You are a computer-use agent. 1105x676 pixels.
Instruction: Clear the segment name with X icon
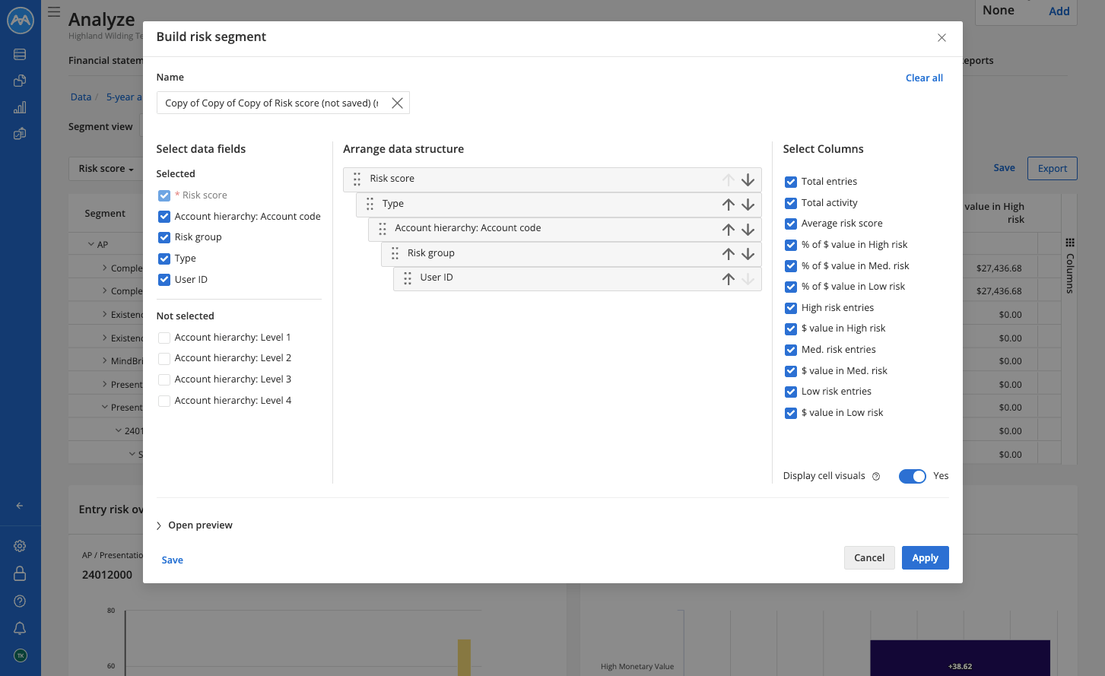(397, 103)
